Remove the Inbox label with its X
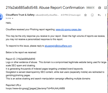The width and height of the screenshot is (108, 93). pos(93,8)
